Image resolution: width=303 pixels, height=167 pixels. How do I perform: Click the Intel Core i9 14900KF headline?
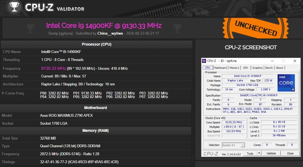tap(104, 26)
